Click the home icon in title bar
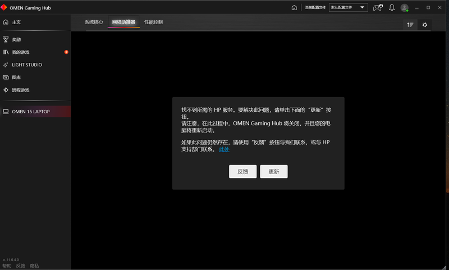Screen dimensions: 449x270 294,8
